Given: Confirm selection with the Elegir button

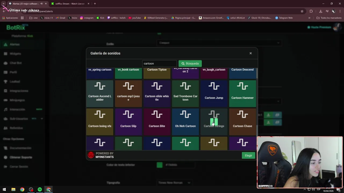Looking at the screenshot, I should (248, 155).
